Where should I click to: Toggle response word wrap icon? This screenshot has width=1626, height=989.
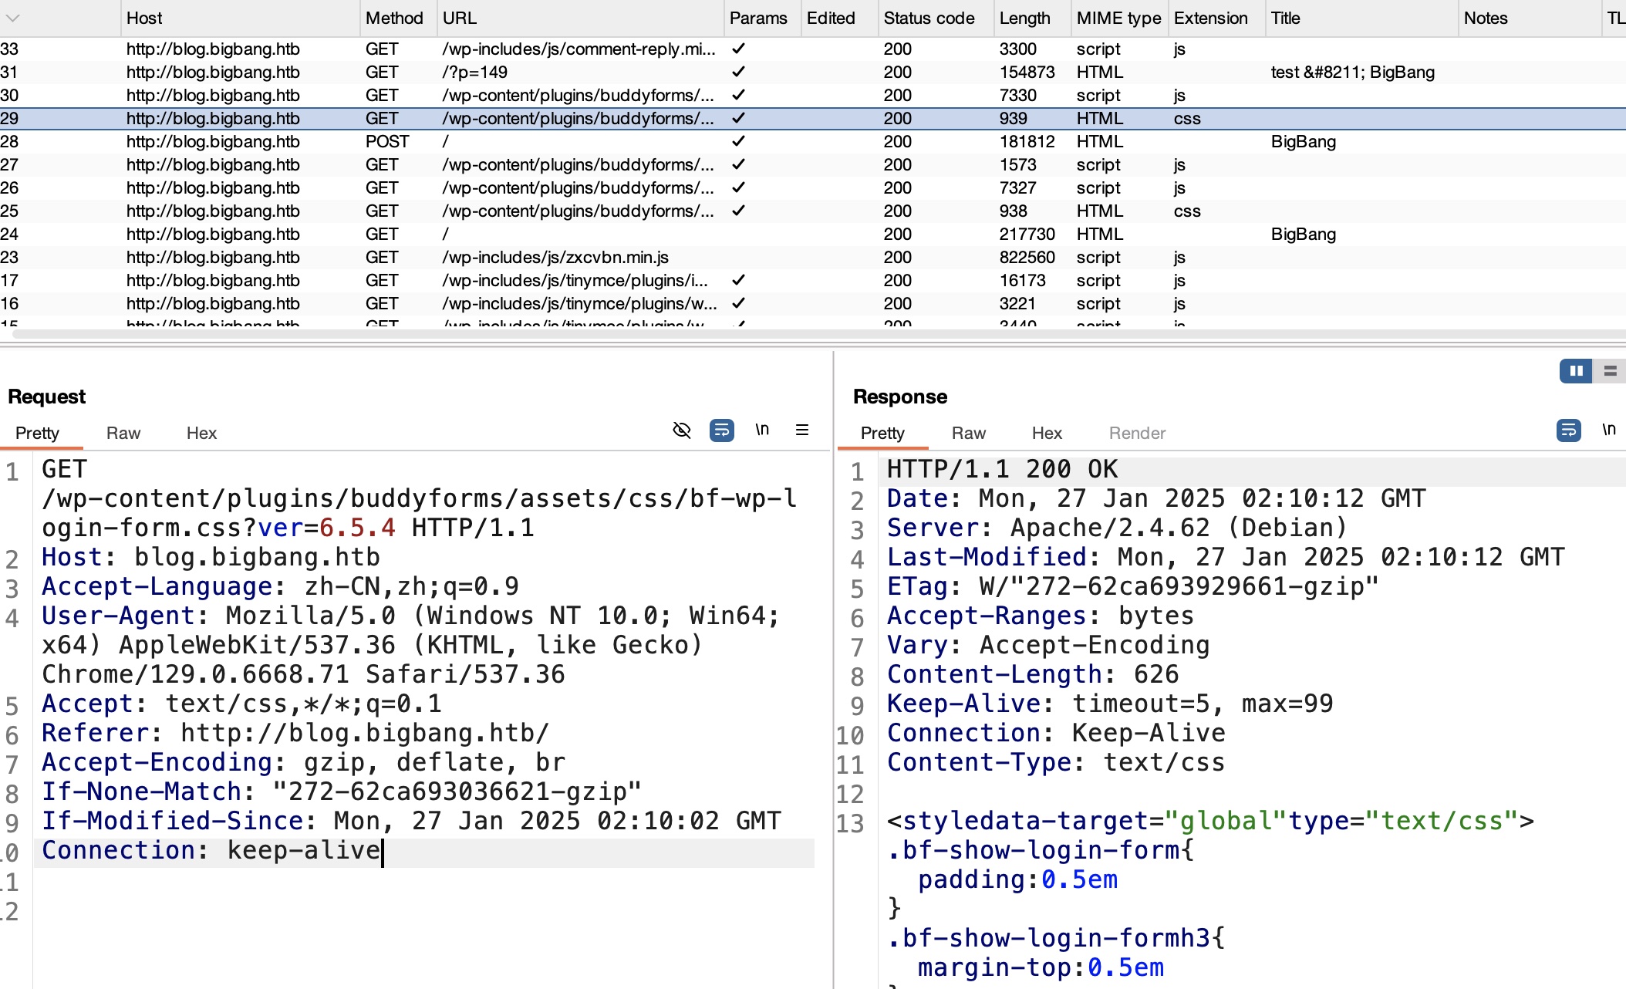coord(1568,430)
